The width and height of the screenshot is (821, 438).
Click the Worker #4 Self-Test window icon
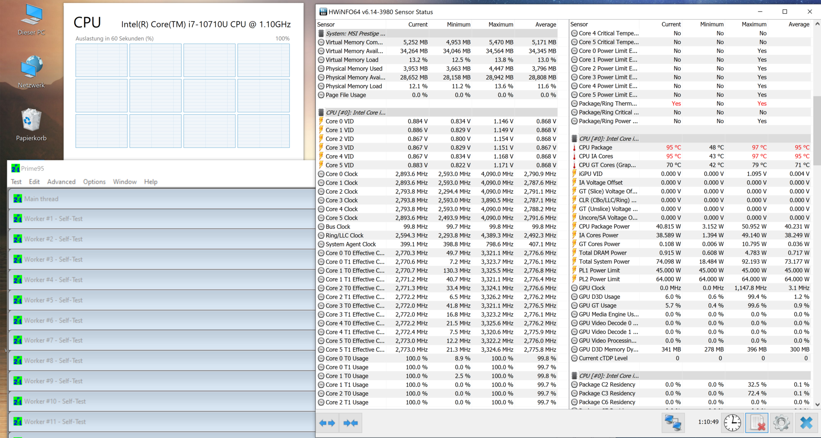click(x=18, y=279)
